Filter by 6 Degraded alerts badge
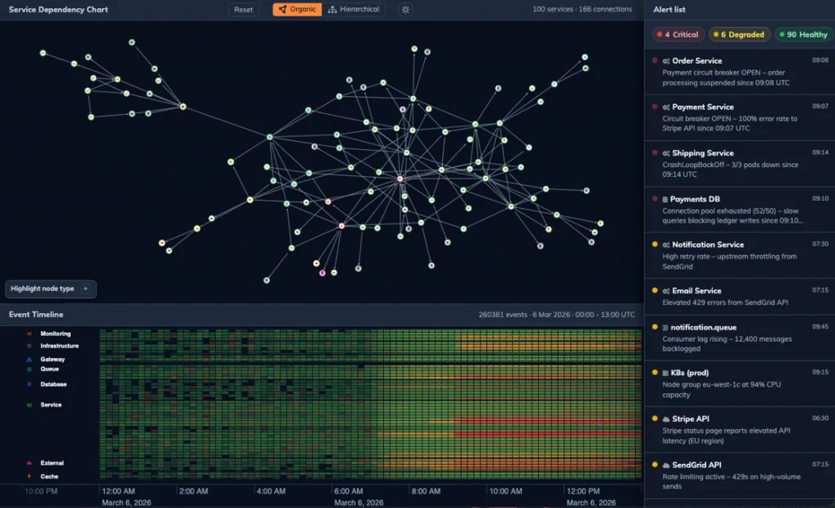This screenshot has height=508, width=835. (739, 34)
